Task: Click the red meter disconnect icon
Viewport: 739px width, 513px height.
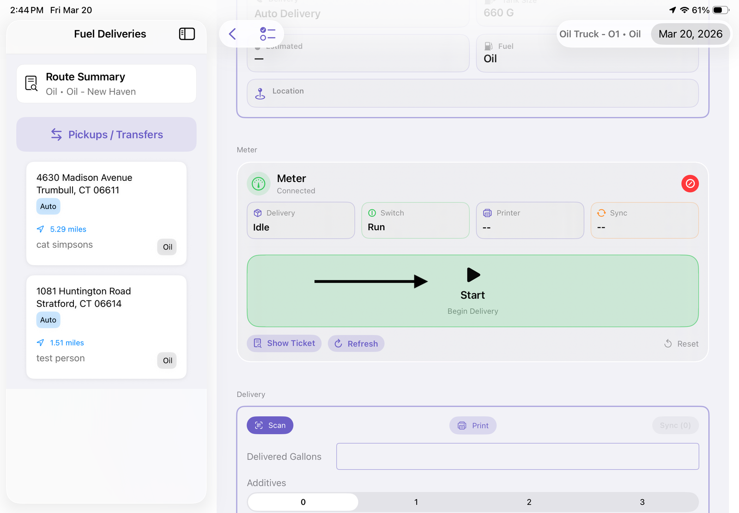Action: (x=690, y=184)
